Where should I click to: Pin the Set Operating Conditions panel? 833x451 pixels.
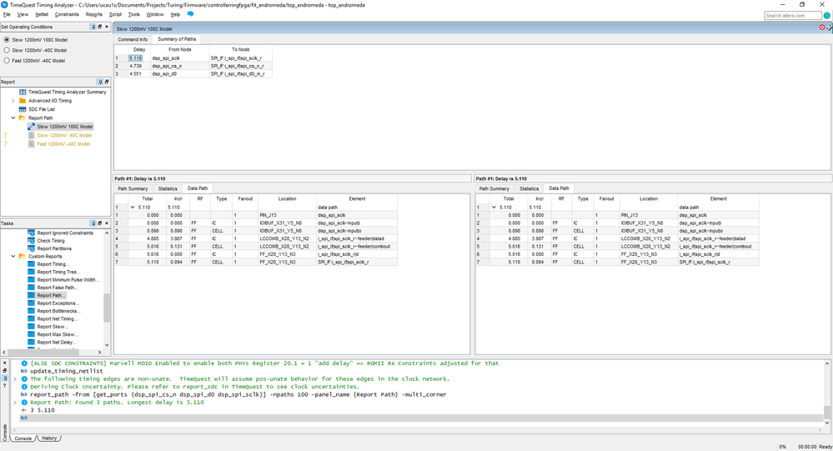92,27
